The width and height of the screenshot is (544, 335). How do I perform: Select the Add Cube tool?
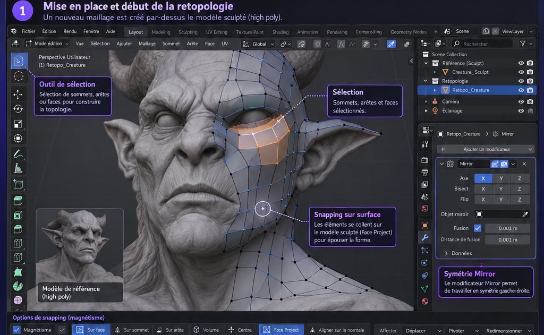point(18,184)
